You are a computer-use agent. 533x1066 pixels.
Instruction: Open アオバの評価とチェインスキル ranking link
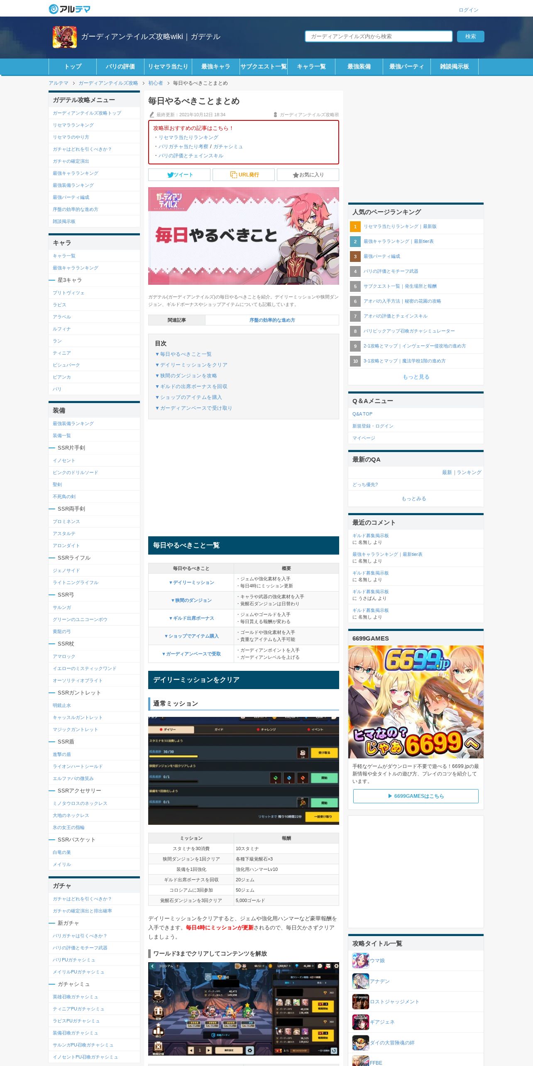coord(396,316)
